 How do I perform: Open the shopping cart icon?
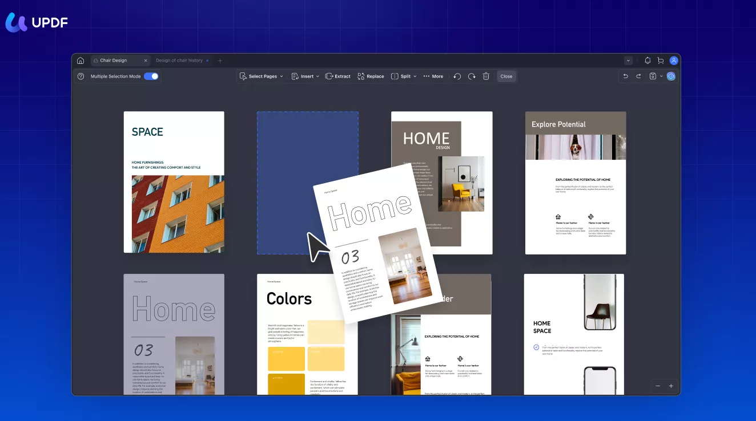coord(661,60)
